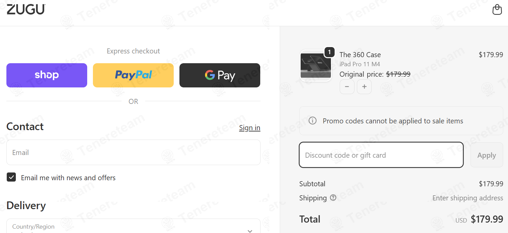Pay using the Google Pay button
Screen dimensions: 508x233
point(220,75)
